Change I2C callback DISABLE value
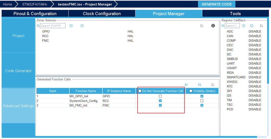The height and width of the screenshot is (139, 271). (x=255, y=54)
